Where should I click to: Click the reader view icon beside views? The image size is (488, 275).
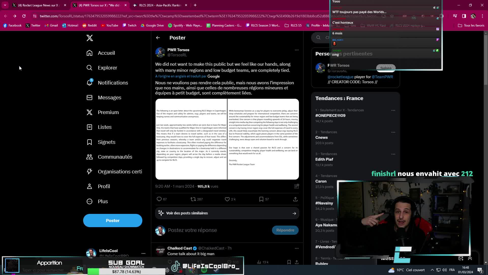(296, 186)
